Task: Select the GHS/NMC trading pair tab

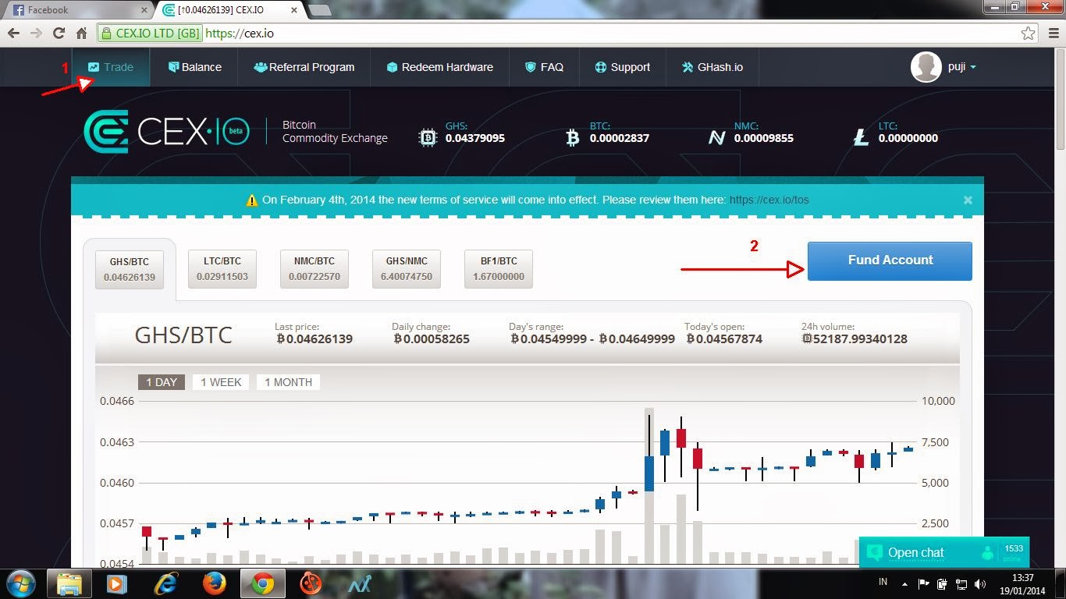Action: coord(407,269)
